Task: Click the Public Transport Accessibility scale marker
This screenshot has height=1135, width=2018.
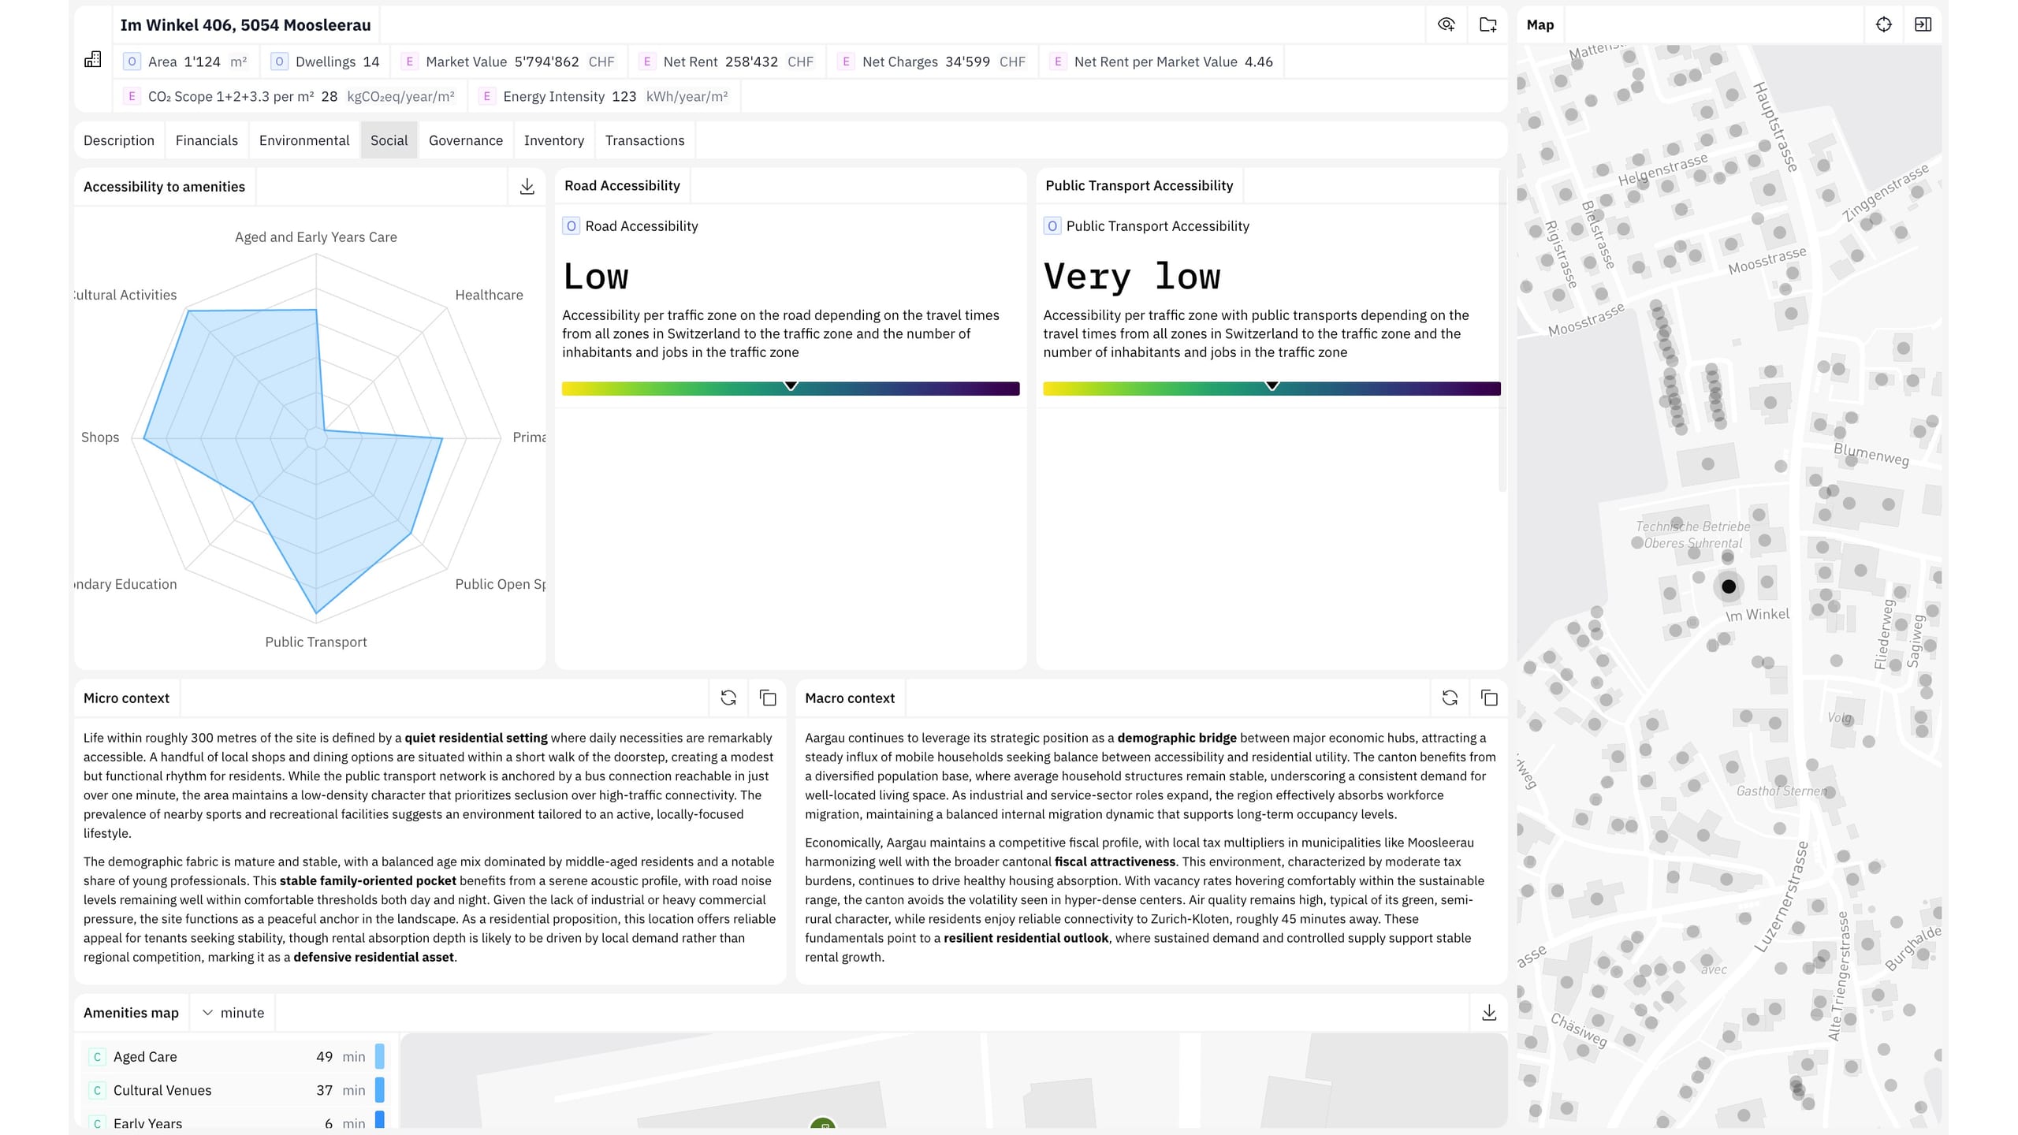Action: pyautogui.click(x=1272, y=386)
